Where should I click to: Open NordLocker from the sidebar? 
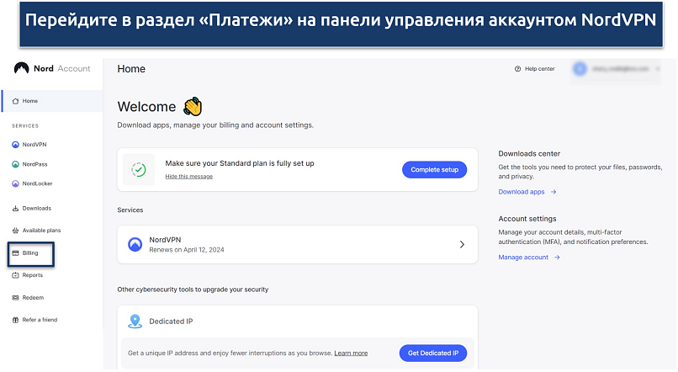pyautogui.click(x=37, y=183)
